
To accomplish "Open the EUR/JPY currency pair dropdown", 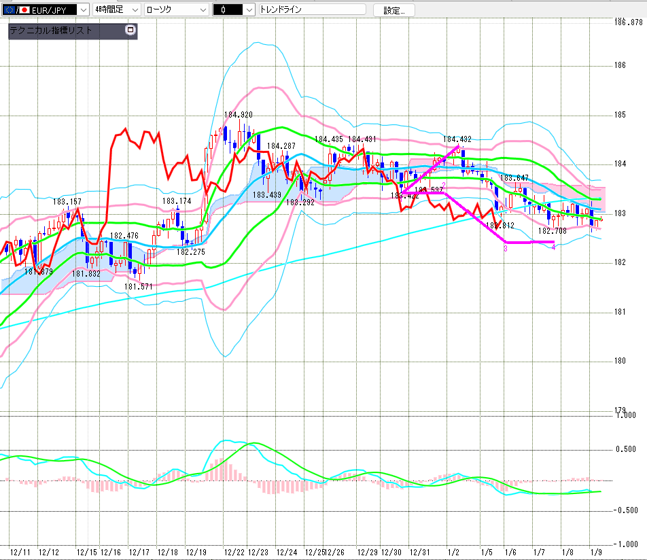I will [84, 10].
